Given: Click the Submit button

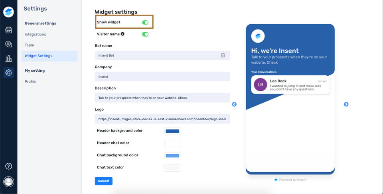Looking at the screenshot, I should point(104,181).
